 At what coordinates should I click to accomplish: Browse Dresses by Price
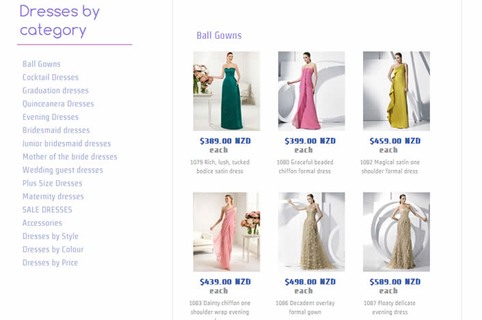click(51, 263)
